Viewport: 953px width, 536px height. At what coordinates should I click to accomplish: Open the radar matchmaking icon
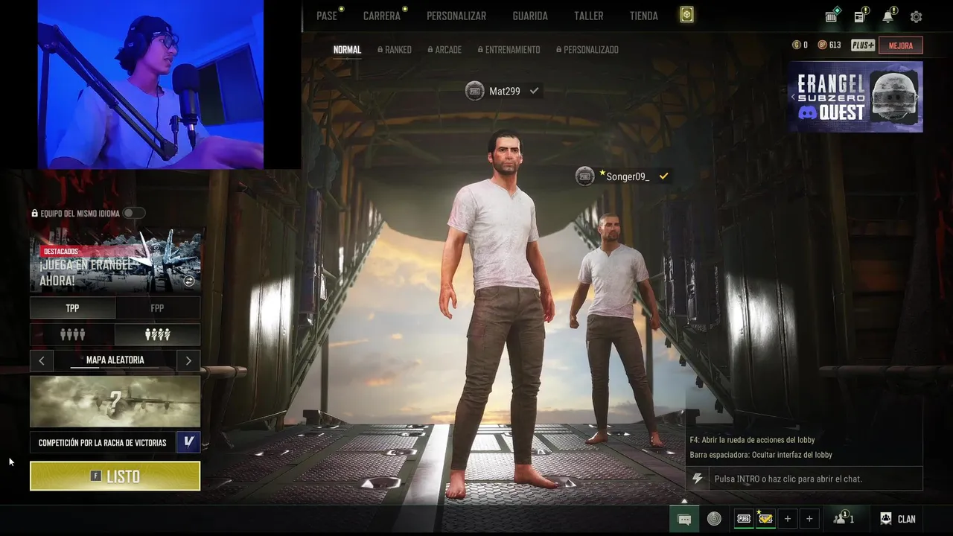coord(714,519)
